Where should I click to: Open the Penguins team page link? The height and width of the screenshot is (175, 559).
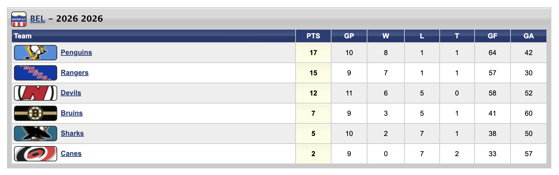[76, 52]
